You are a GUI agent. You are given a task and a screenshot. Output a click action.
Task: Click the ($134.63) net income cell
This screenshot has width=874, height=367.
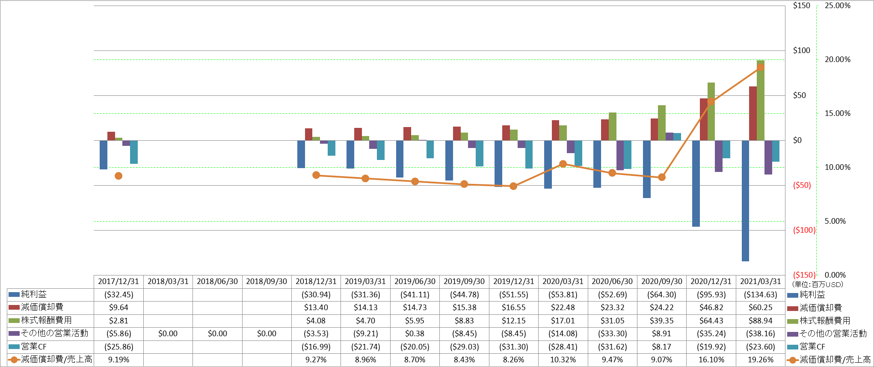click(761, 295)
